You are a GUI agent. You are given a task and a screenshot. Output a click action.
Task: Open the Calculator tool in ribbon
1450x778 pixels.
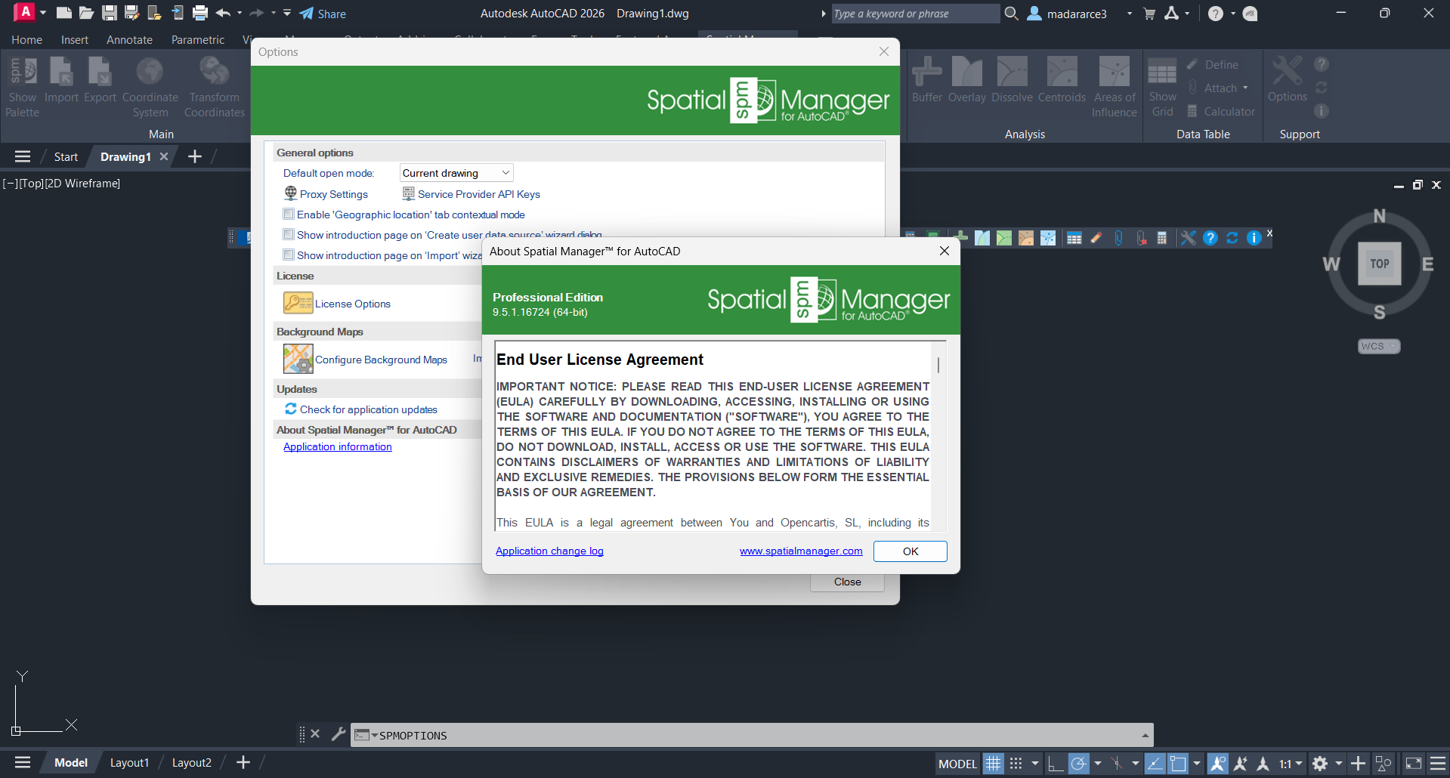(1220, 112)
